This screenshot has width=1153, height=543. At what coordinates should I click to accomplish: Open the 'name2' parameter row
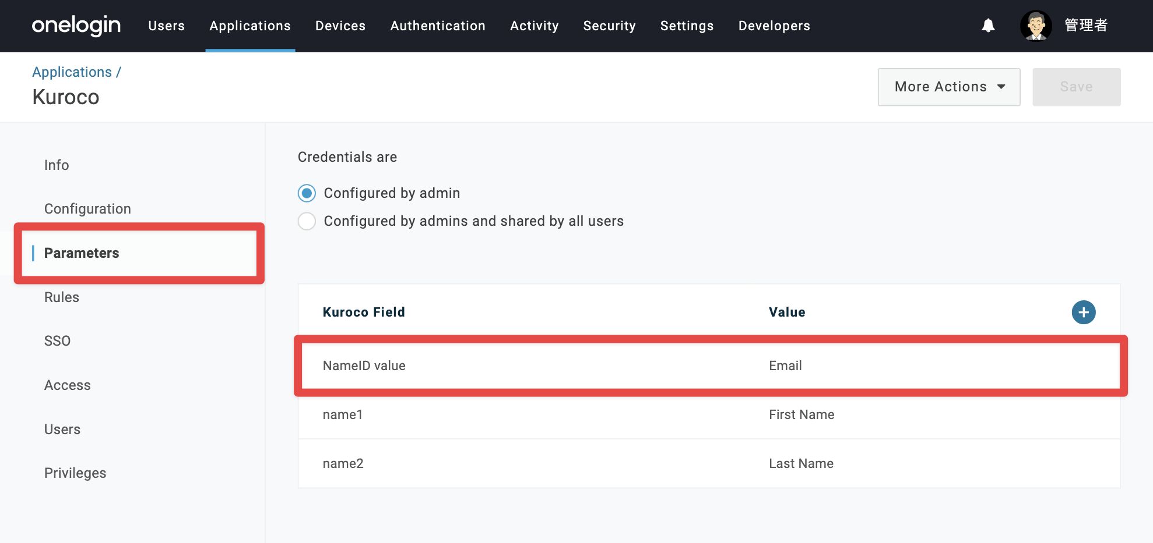709,463
